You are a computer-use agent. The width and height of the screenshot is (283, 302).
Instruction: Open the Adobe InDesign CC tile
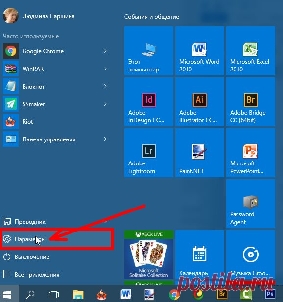[x=149, y=102]
